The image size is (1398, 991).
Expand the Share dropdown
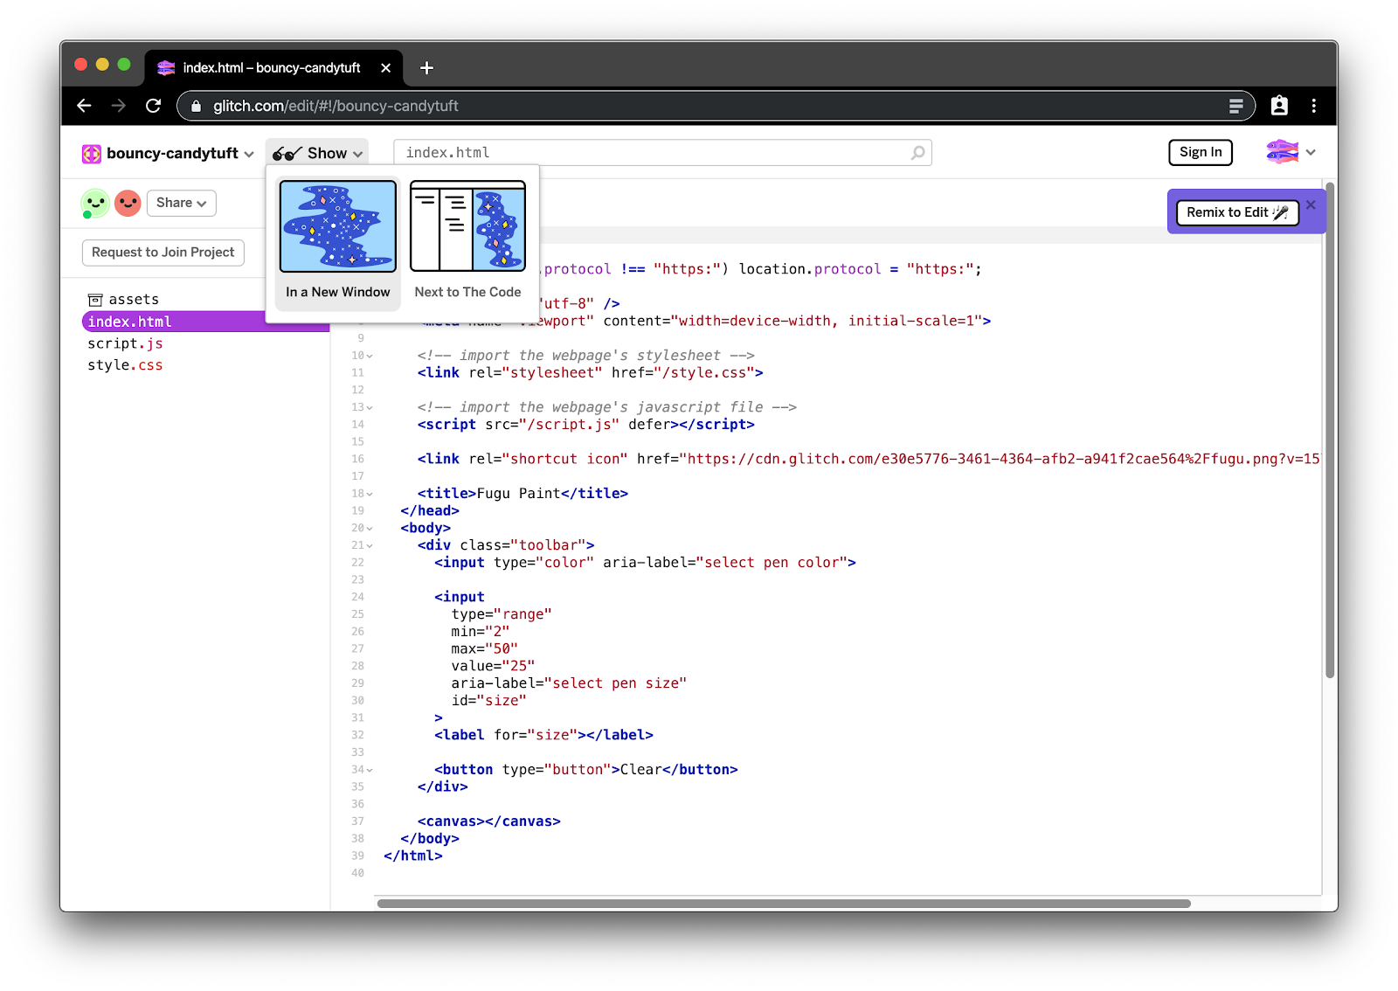click(x=181, y=203)
